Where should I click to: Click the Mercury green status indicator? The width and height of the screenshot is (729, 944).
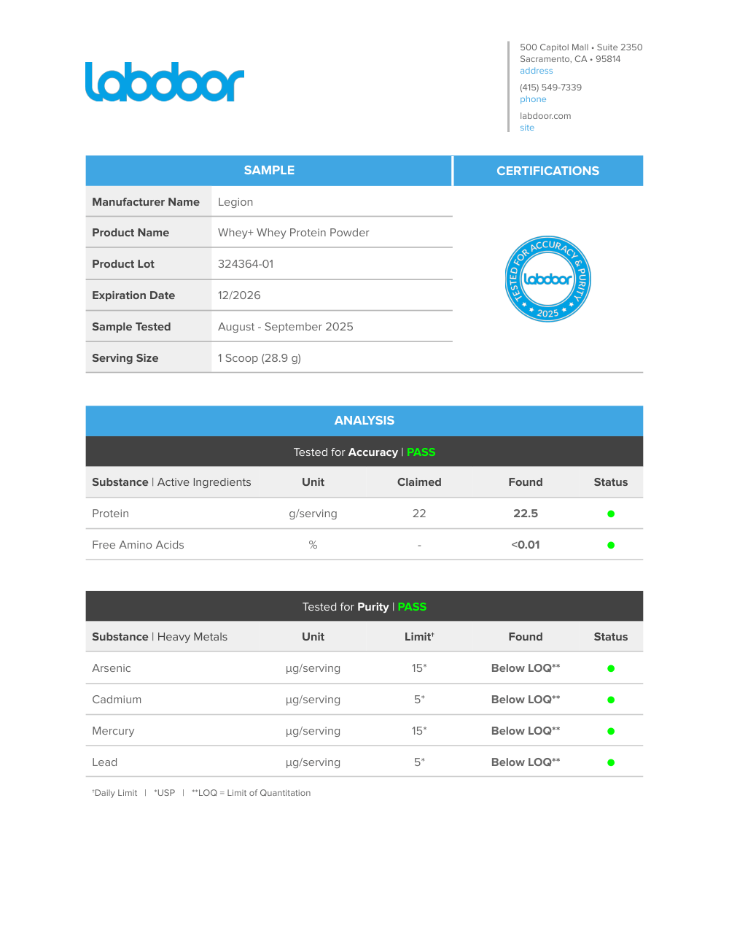tap(611, 731)
